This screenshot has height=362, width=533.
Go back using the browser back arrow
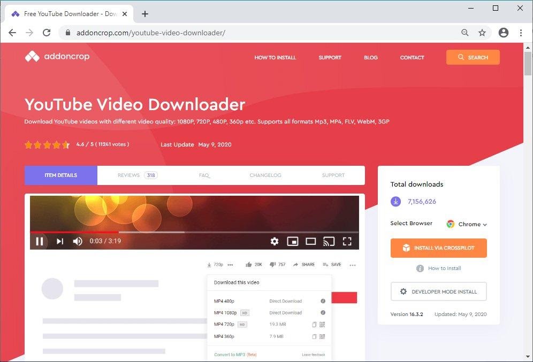click(x=12, y=33)
